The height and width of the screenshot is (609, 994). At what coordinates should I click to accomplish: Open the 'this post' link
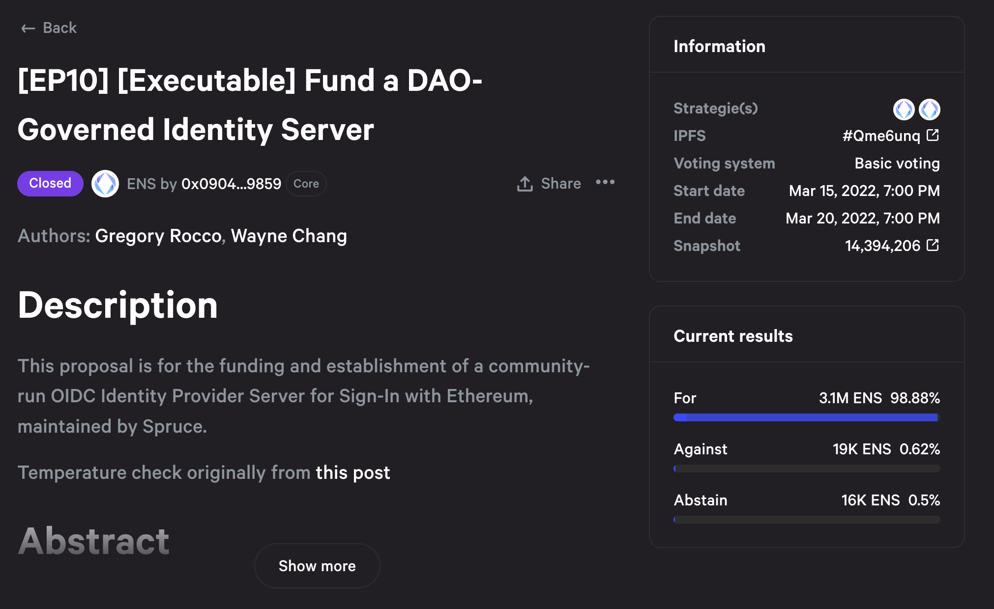352,472
